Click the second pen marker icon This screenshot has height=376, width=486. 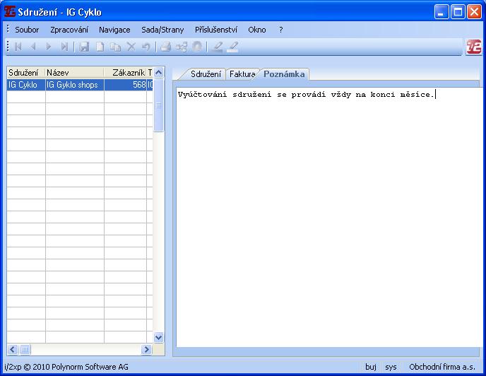point(233,47)
